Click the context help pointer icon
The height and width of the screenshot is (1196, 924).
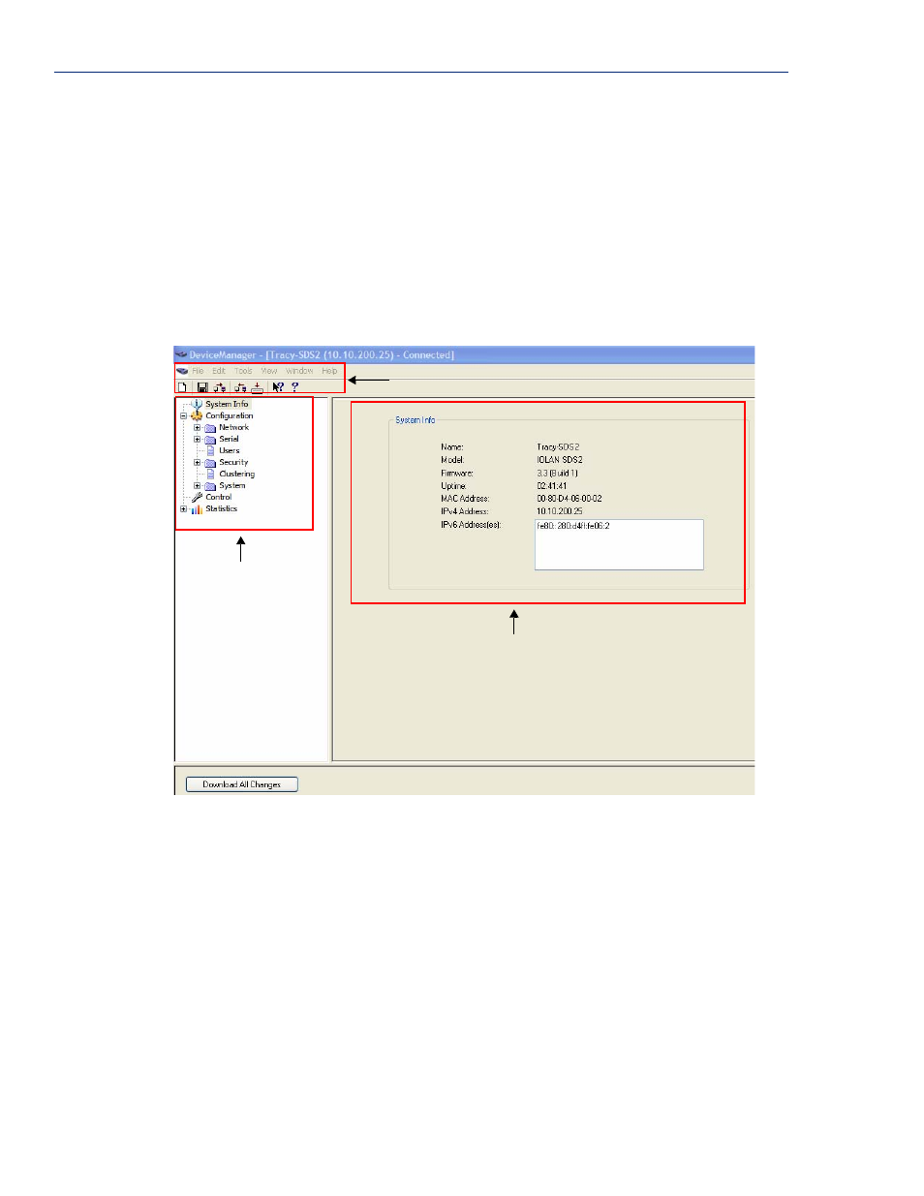pos(278,387)
